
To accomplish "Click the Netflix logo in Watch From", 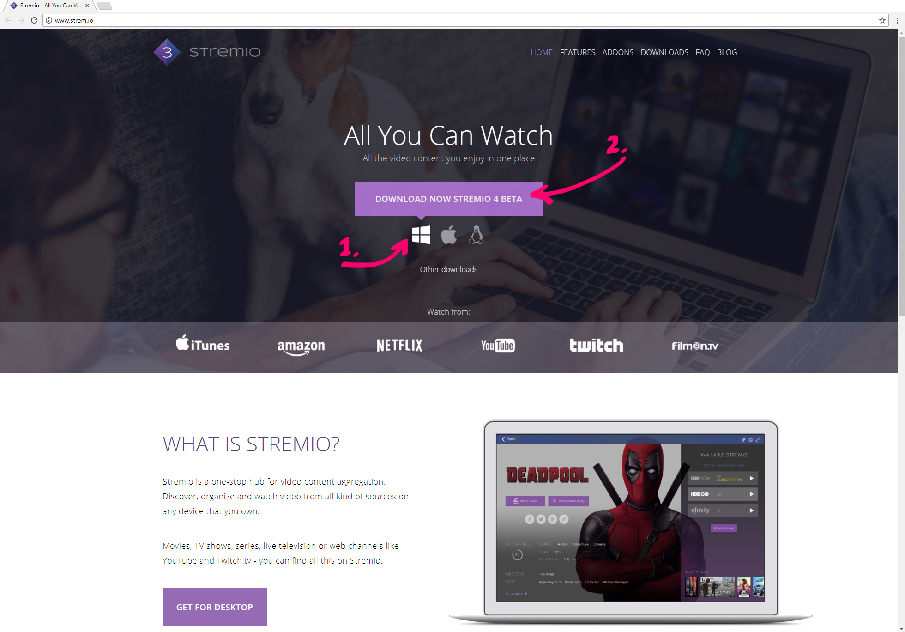I will [x=400, y=345].
